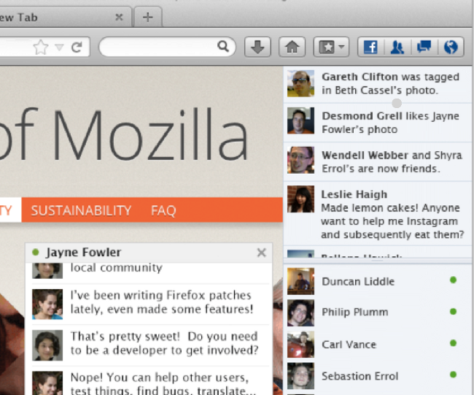Click Gareth Clifton's avatar in feed
Screen dimensions: 474x395
[x=300, y=83]
